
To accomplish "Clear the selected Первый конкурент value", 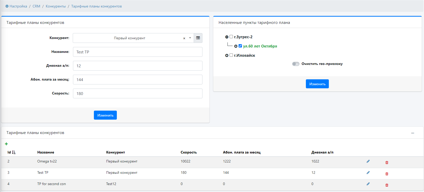I will click(184, 38).
